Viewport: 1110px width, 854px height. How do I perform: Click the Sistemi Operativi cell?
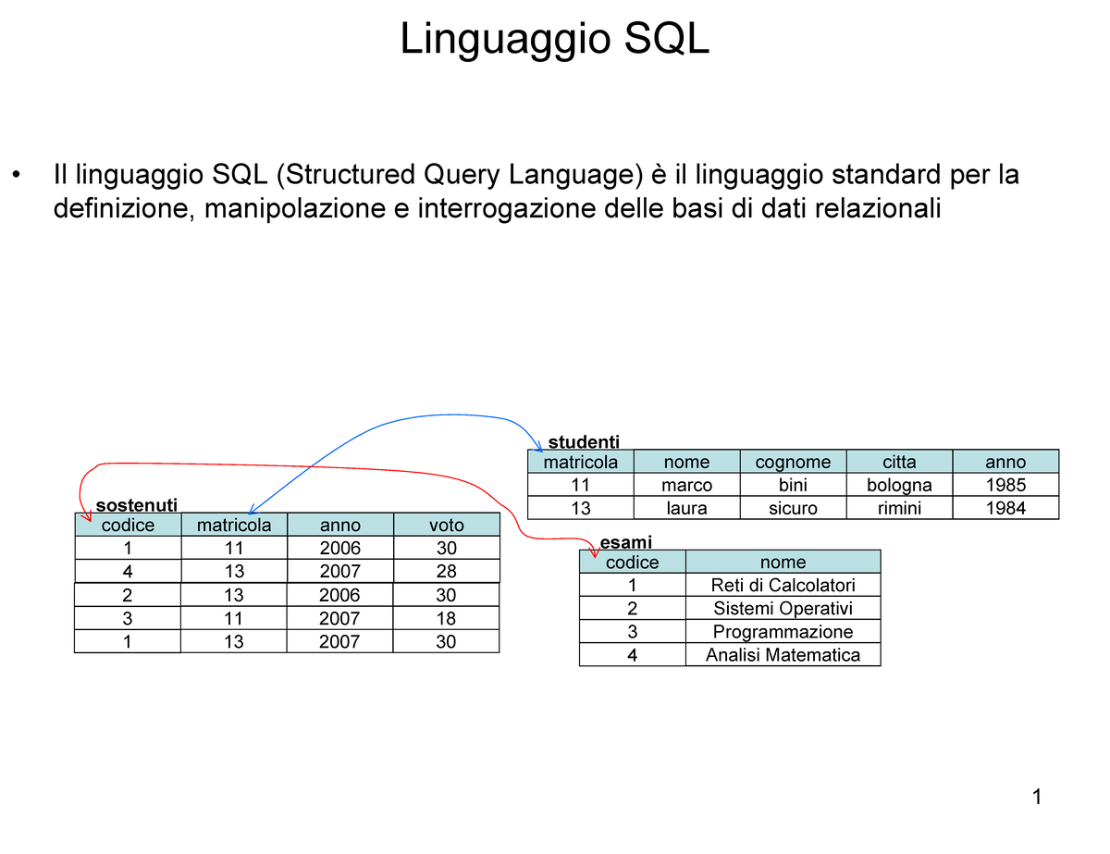[x=782, y=608]
